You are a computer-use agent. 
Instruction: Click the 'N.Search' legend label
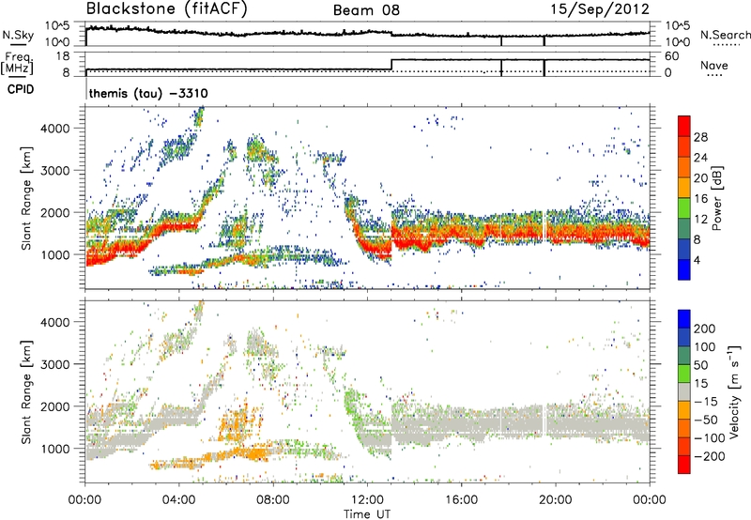(725, 35)
